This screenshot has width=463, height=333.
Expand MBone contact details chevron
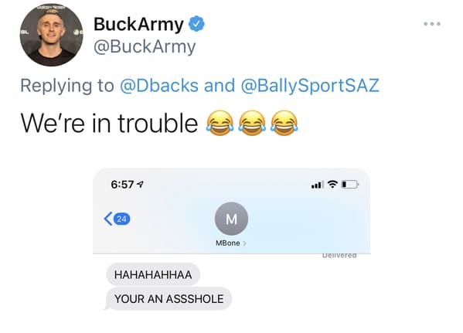tap(244, 243)
